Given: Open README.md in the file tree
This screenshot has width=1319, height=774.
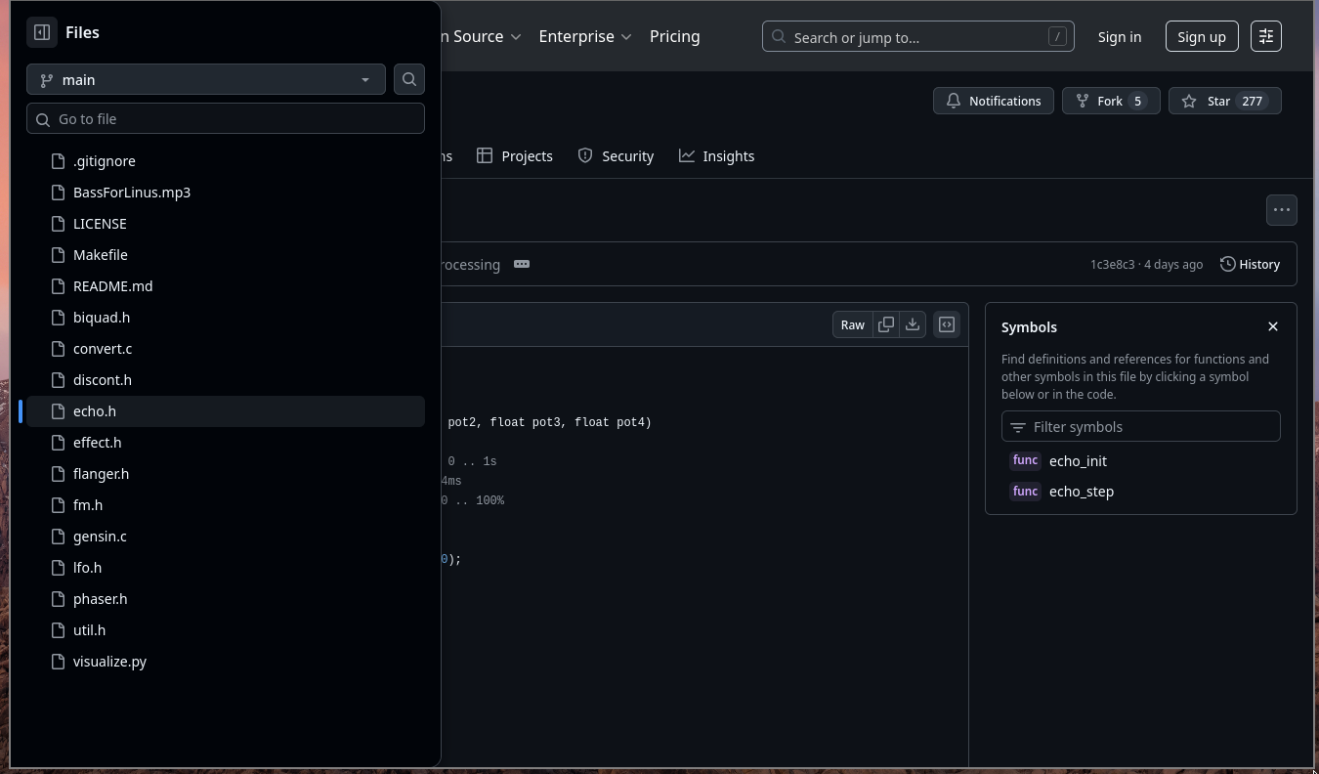Looking at the screenshot, I should point(226,286).
